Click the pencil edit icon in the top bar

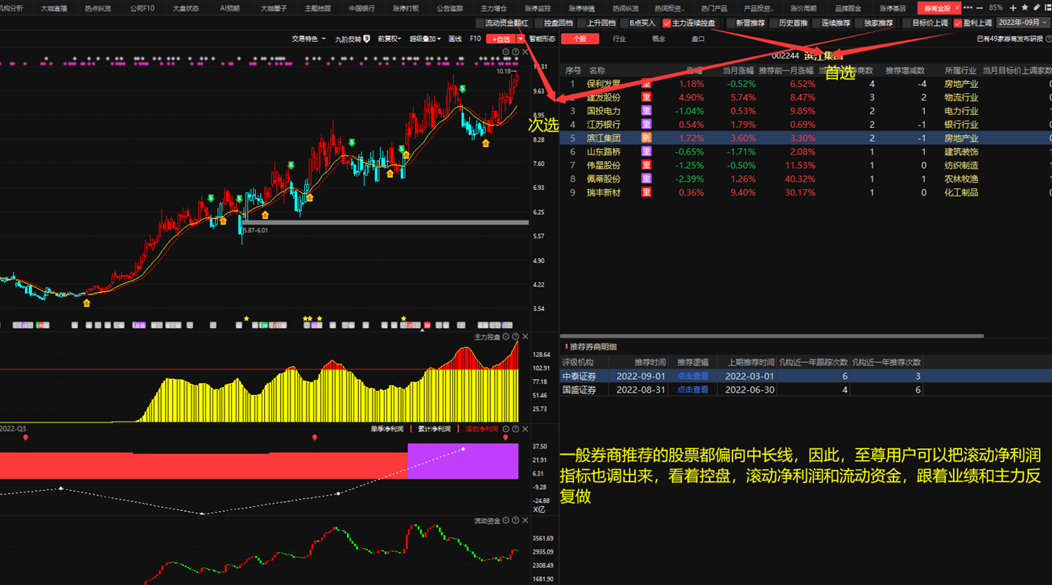(x=1037, y=8)
